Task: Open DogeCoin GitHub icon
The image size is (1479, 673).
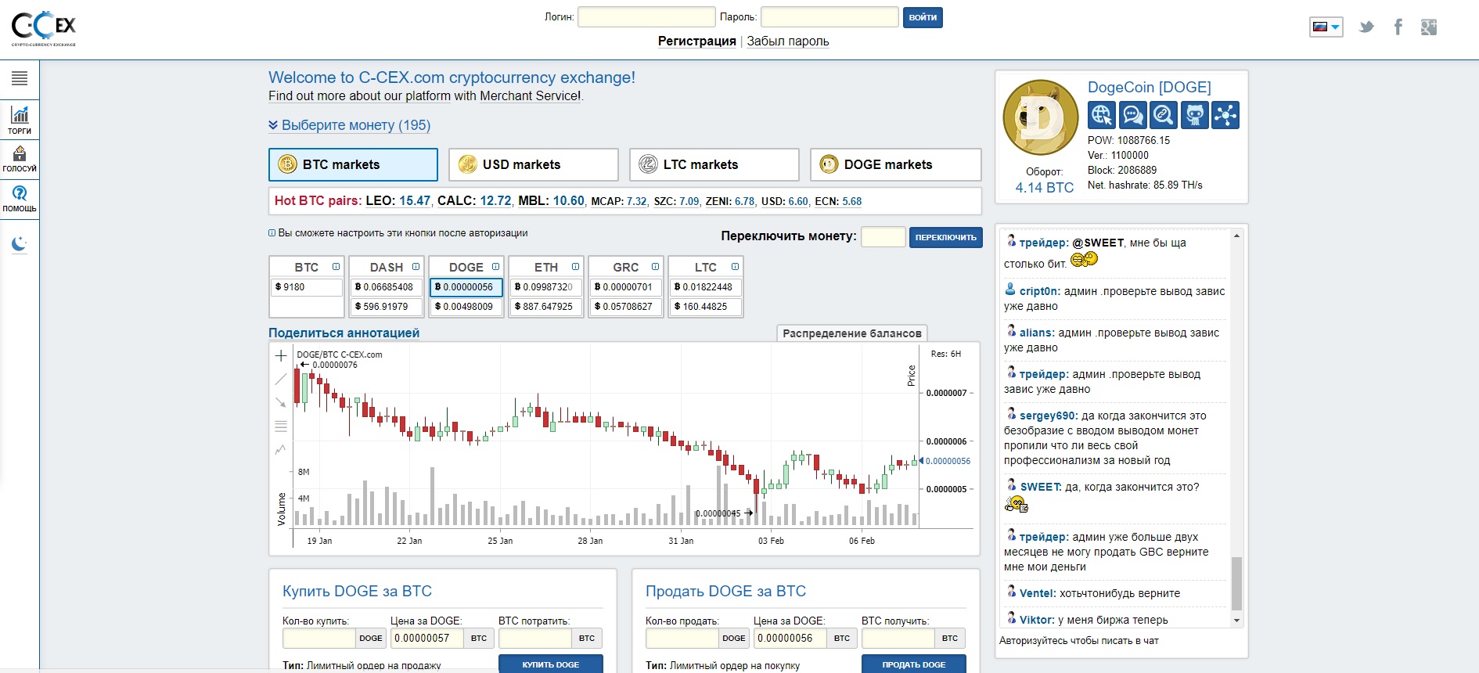Action: point(1194,115)
